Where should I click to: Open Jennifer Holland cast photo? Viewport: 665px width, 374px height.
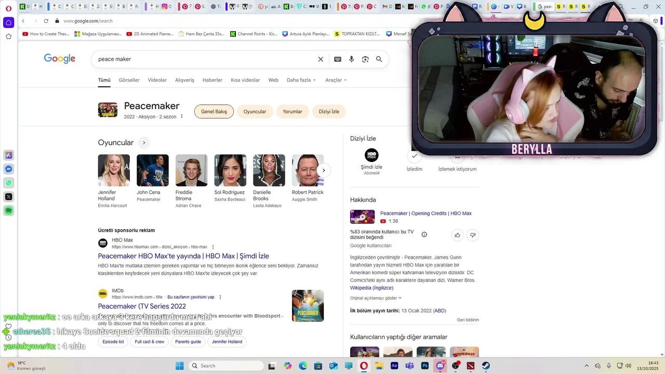click(x=114, y=170)
